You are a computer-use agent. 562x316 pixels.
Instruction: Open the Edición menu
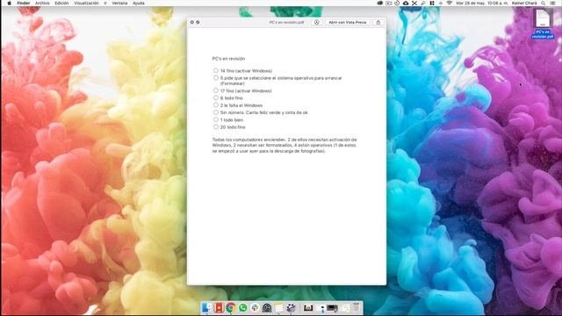61,4
